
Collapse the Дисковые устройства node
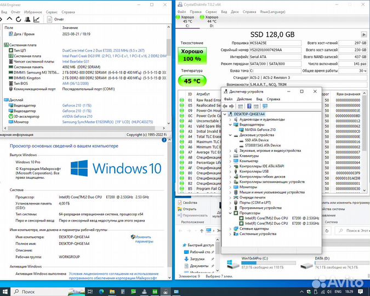click(x=230, y=135)
